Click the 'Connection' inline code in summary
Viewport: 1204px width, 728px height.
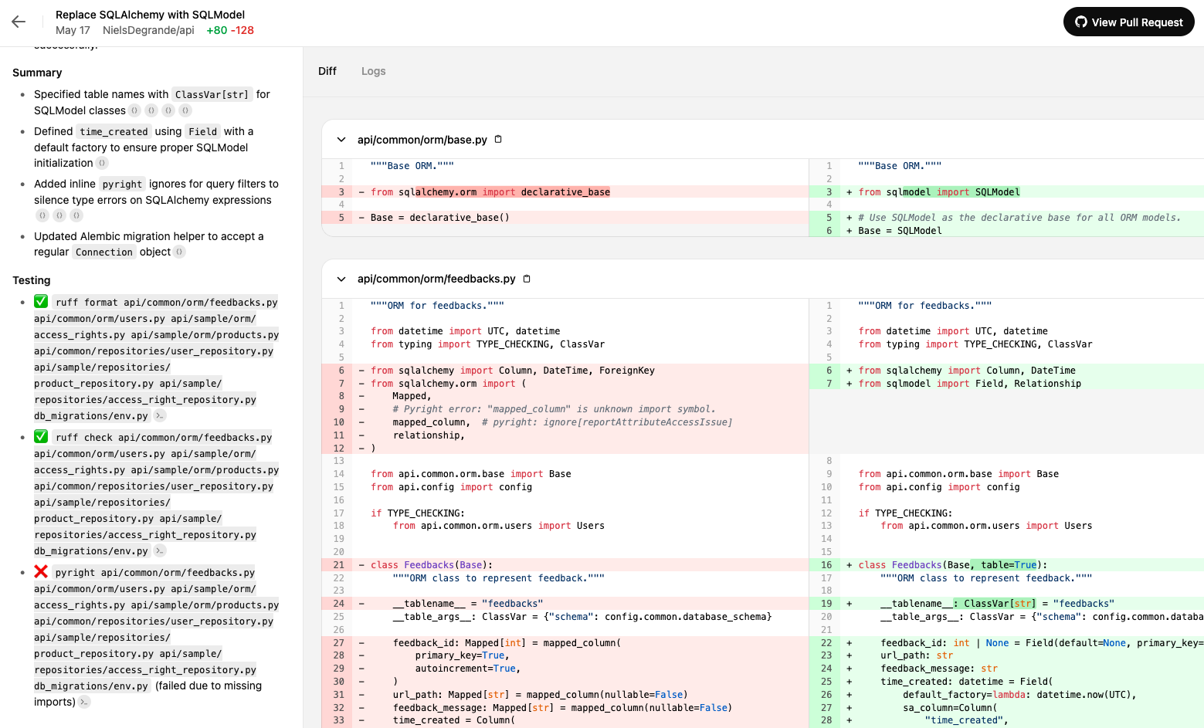[x=104, y=252]
